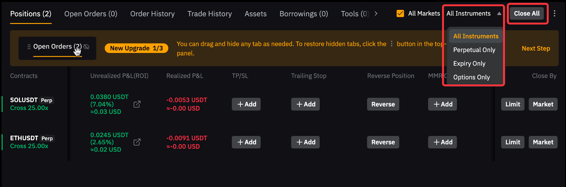Open share icon for ETHUSDT unrealized P&L
This screenshot has height=187, width=566.
137,142
